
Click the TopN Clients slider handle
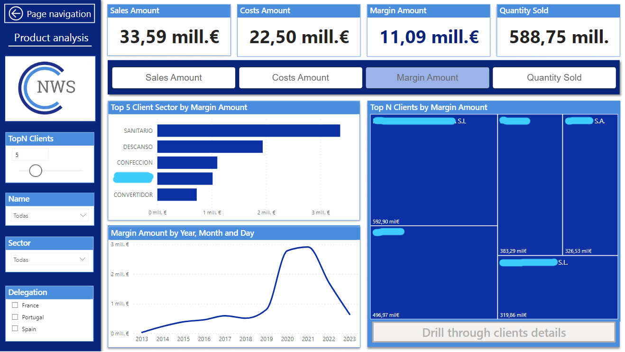[36, 170]
